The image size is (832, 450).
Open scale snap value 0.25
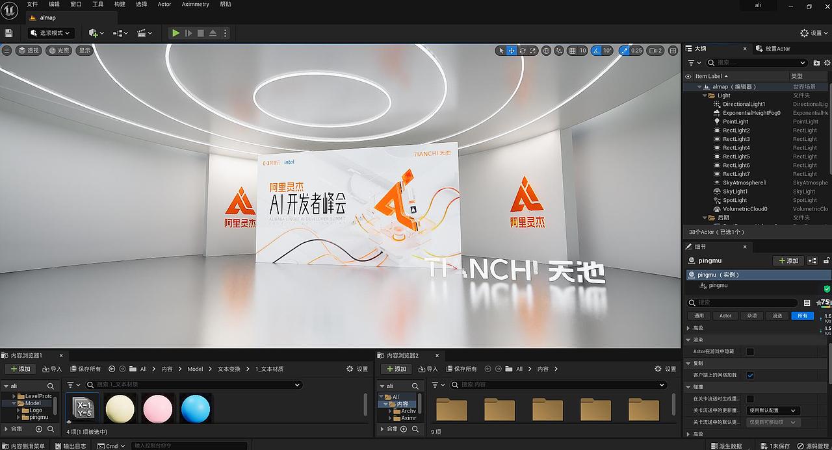point(636,50)
